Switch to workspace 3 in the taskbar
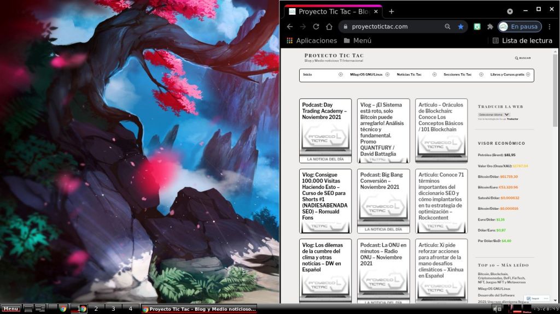 pos(114,309)
